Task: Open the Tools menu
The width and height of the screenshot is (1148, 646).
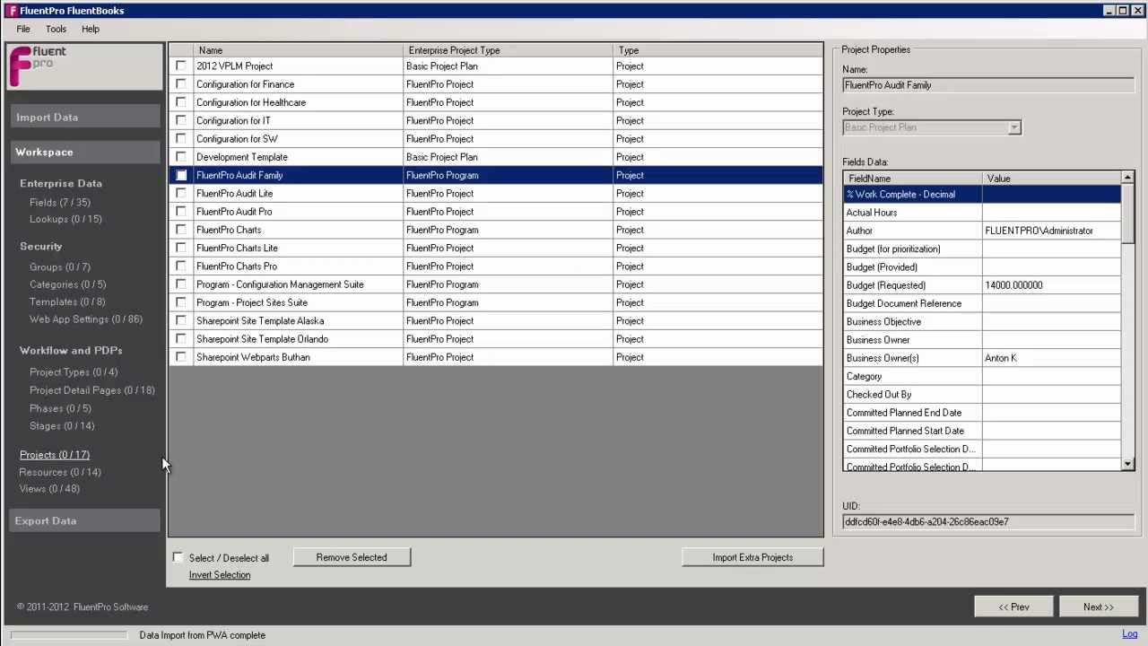Action: click(56, 29)
